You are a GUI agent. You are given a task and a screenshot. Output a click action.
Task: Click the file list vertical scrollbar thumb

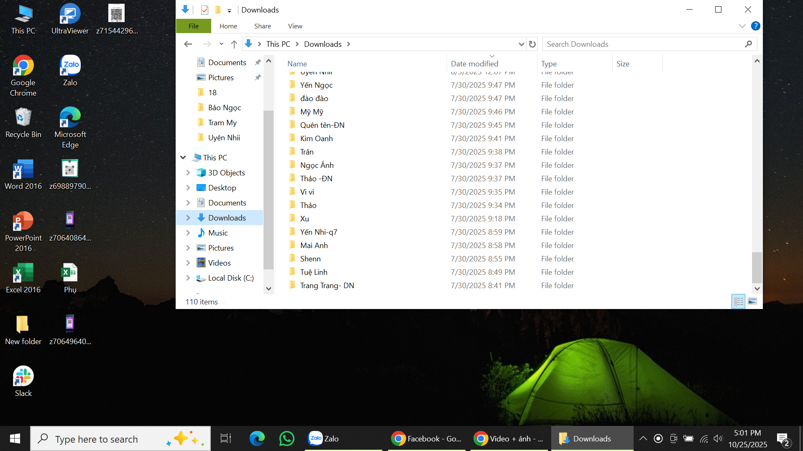(x=757, y=267)
